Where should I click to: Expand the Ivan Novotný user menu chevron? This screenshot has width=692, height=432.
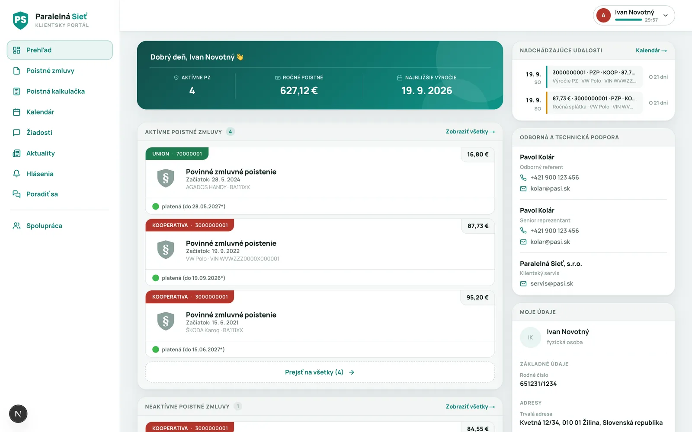pyautogui.click(x=666, y=16)
